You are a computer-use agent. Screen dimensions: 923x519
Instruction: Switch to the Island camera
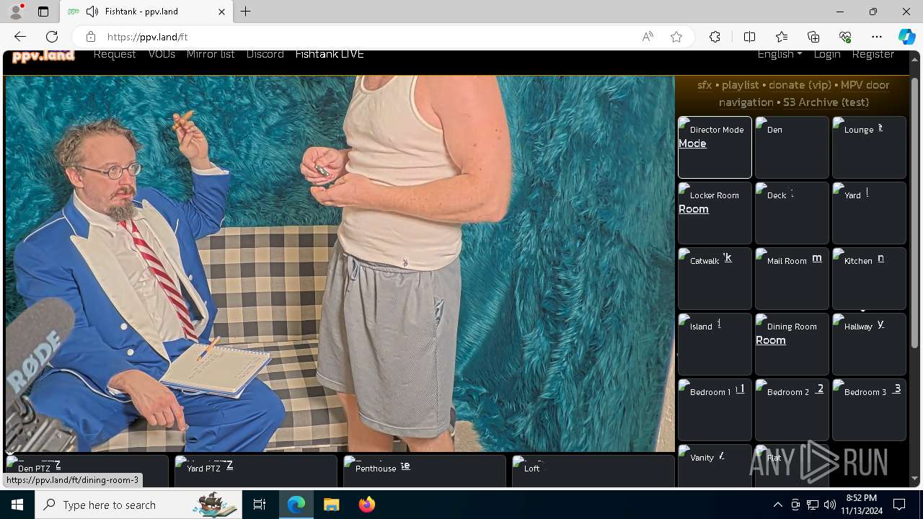(x=715, y=344)
